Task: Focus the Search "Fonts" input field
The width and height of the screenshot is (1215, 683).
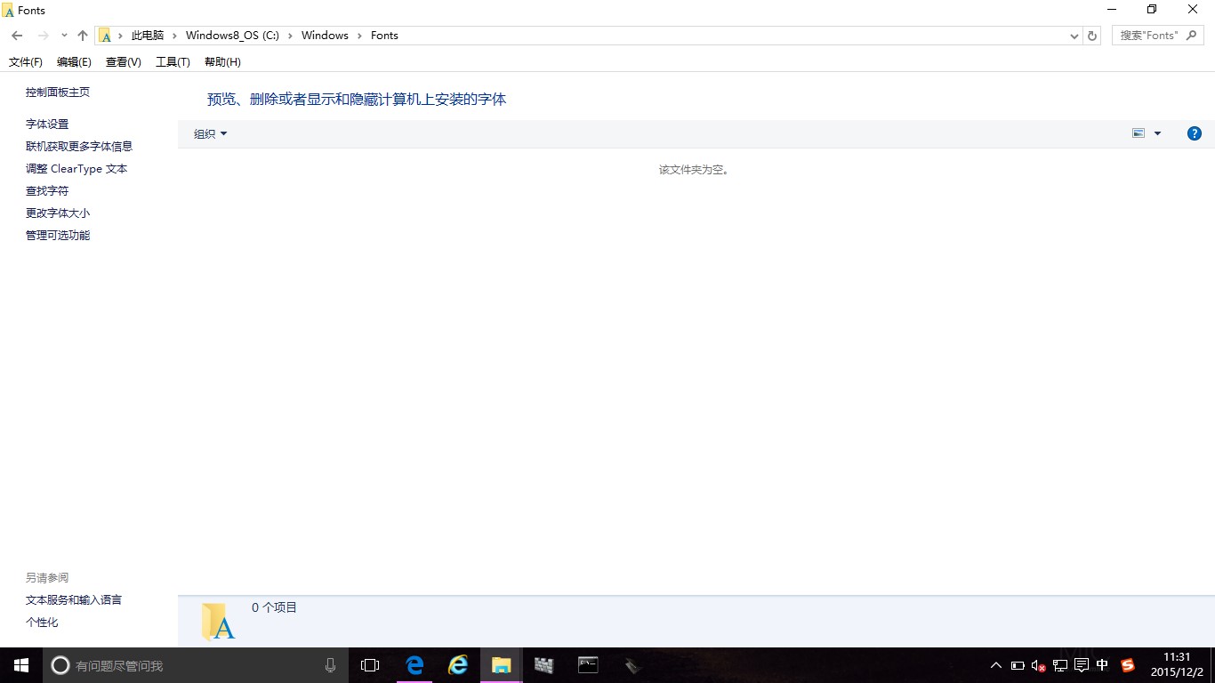Action: [x=1157, y=36]
